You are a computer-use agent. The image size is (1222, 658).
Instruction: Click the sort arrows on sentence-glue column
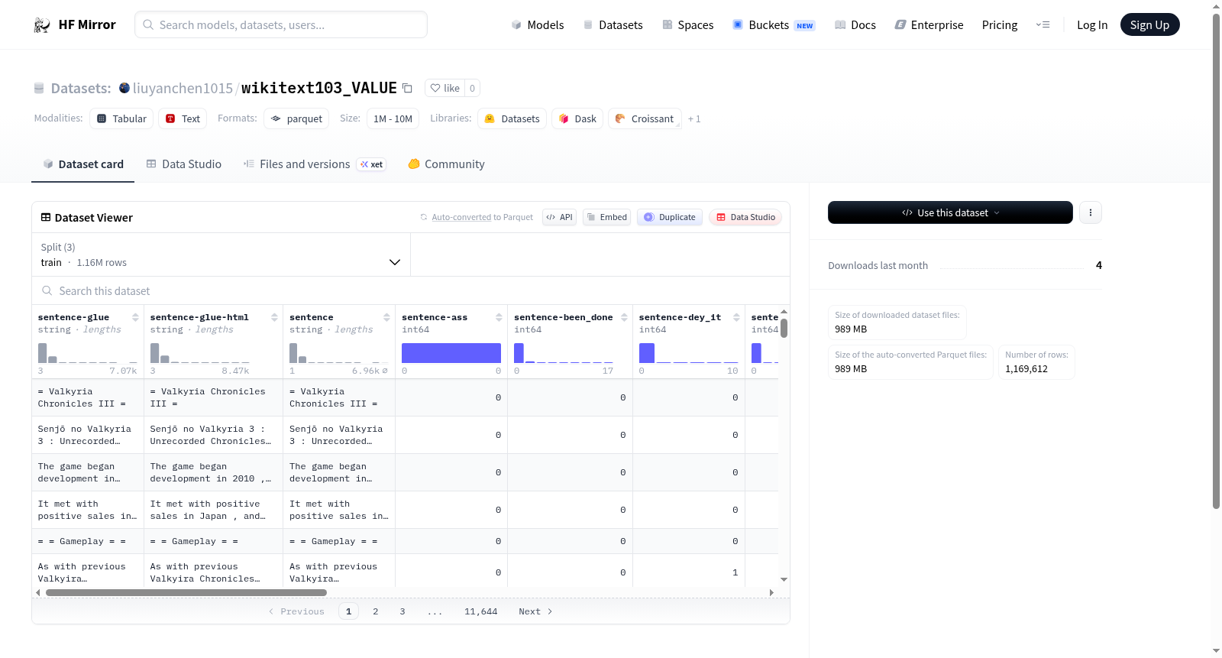click(x=135, y=317)
